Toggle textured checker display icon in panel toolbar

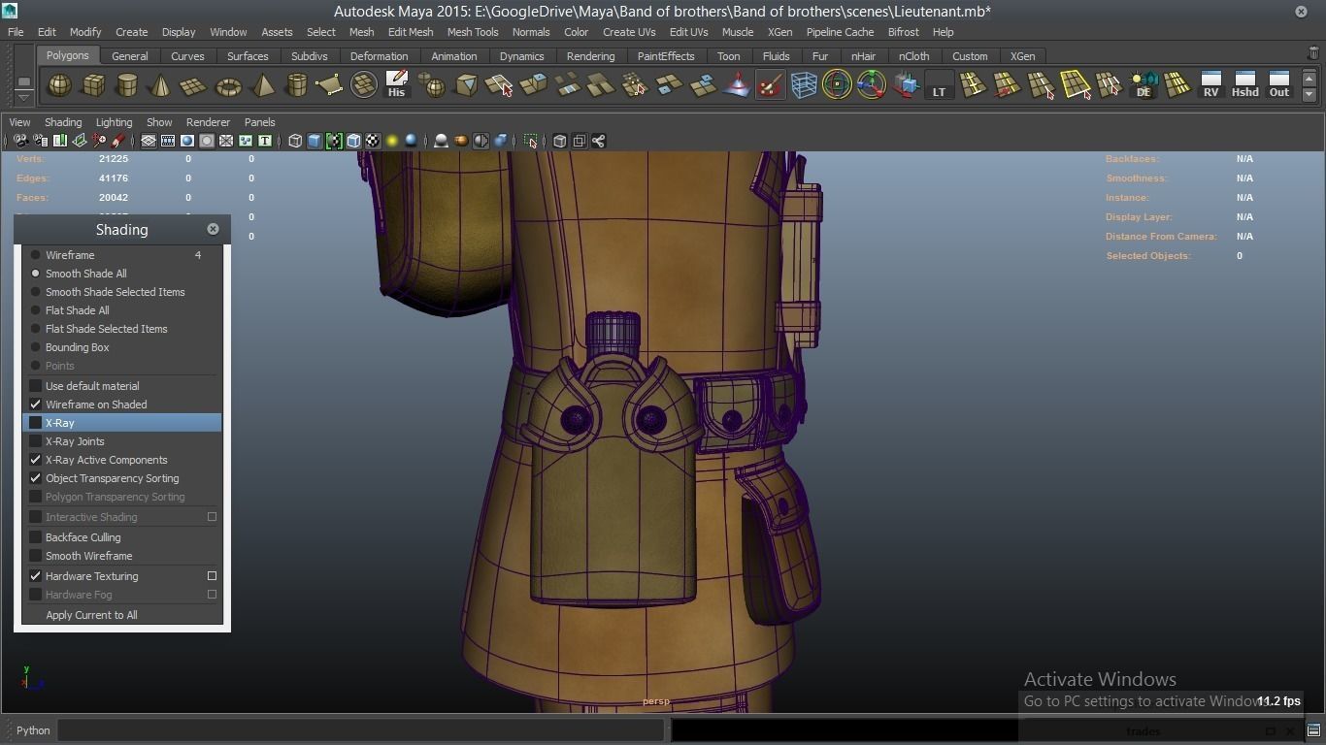373,141
